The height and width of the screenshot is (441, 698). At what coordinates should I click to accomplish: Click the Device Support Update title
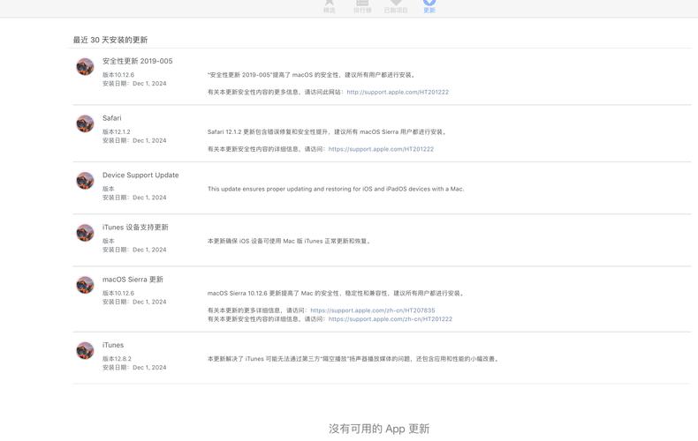[x=140, y=176]
